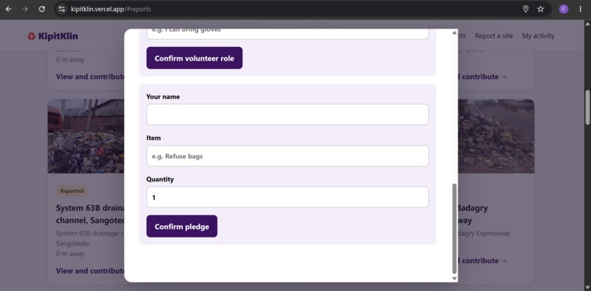The image size is (591, 291).
Task: Submit with the Confirm pledge button
Action: (x=182, y=226)
